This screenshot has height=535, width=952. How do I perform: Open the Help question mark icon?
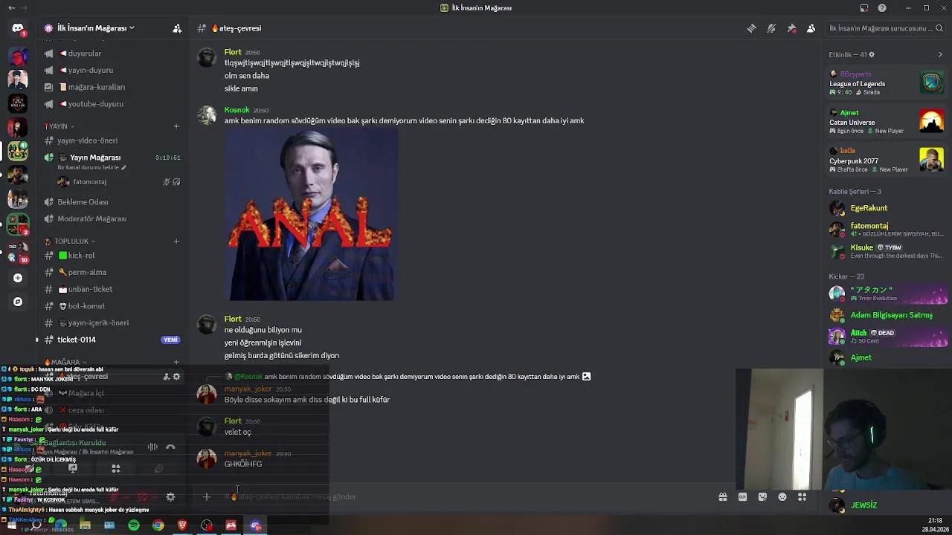882,8
